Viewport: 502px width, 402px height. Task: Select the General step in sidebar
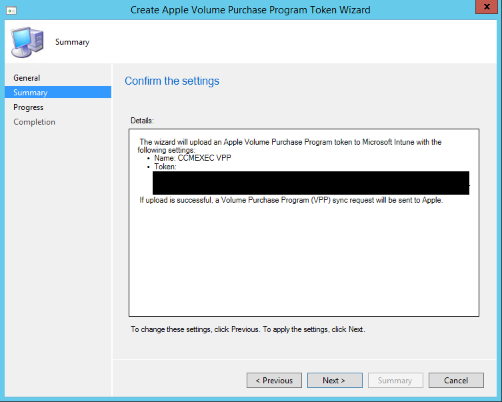pyautogui.click(x=27, y=78)
